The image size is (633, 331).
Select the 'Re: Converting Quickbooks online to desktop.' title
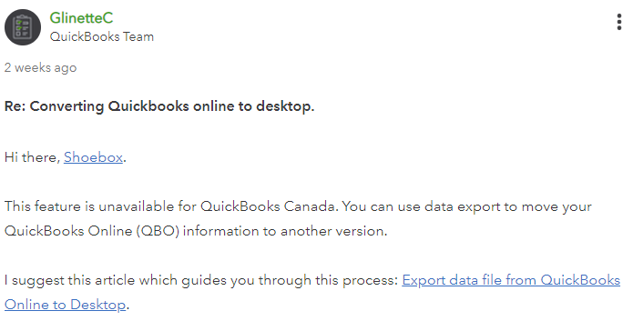pyautogui.click(x=159, y=106)
